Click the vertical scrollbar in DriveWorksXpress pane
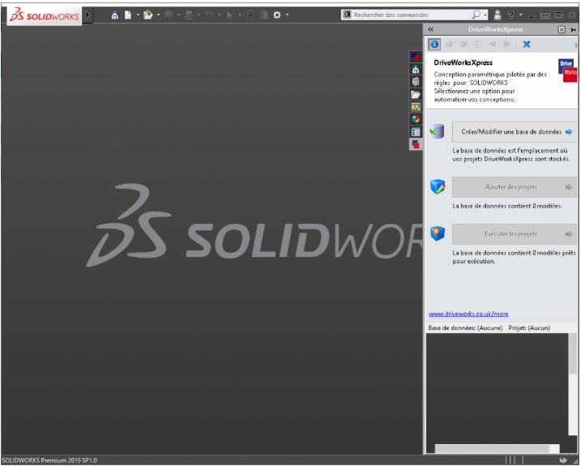 coord(572,383)
